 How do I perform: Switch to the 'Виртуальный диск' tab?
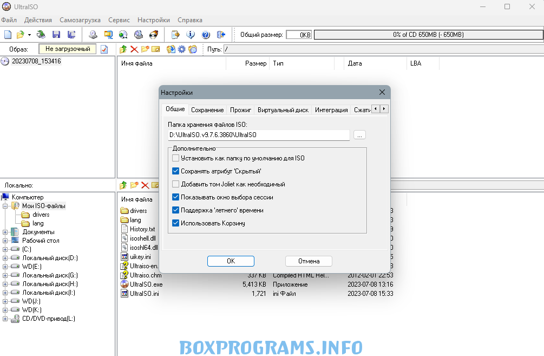pyautogui.click(x=283, y=110)
